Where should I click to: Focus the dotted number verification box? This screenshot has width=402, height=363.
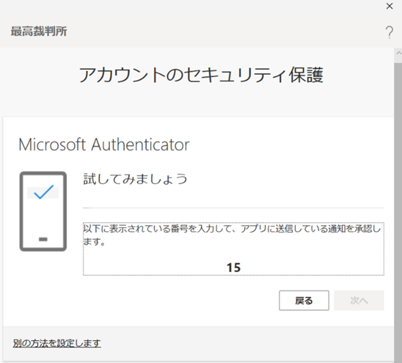(233, 249)
